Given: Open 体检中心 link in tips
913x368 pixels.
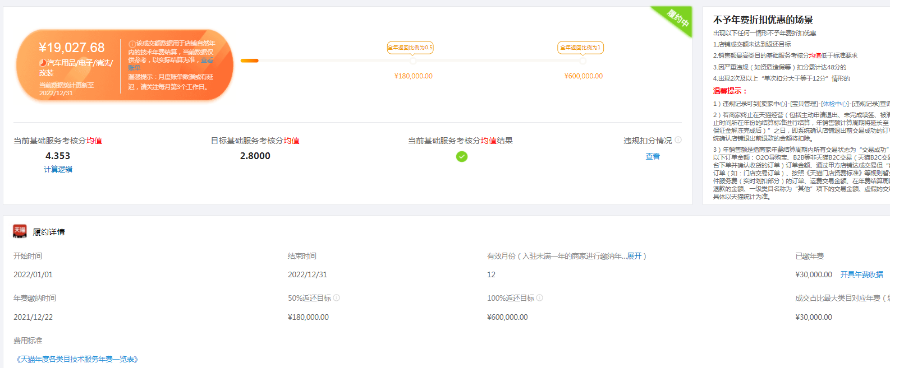Looking at the screenshot, I should point(835,104).
